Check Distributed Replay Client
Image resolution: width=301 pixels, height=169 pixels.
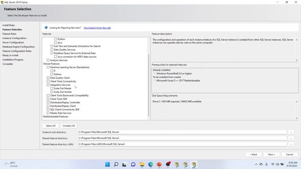coord(48,106)
